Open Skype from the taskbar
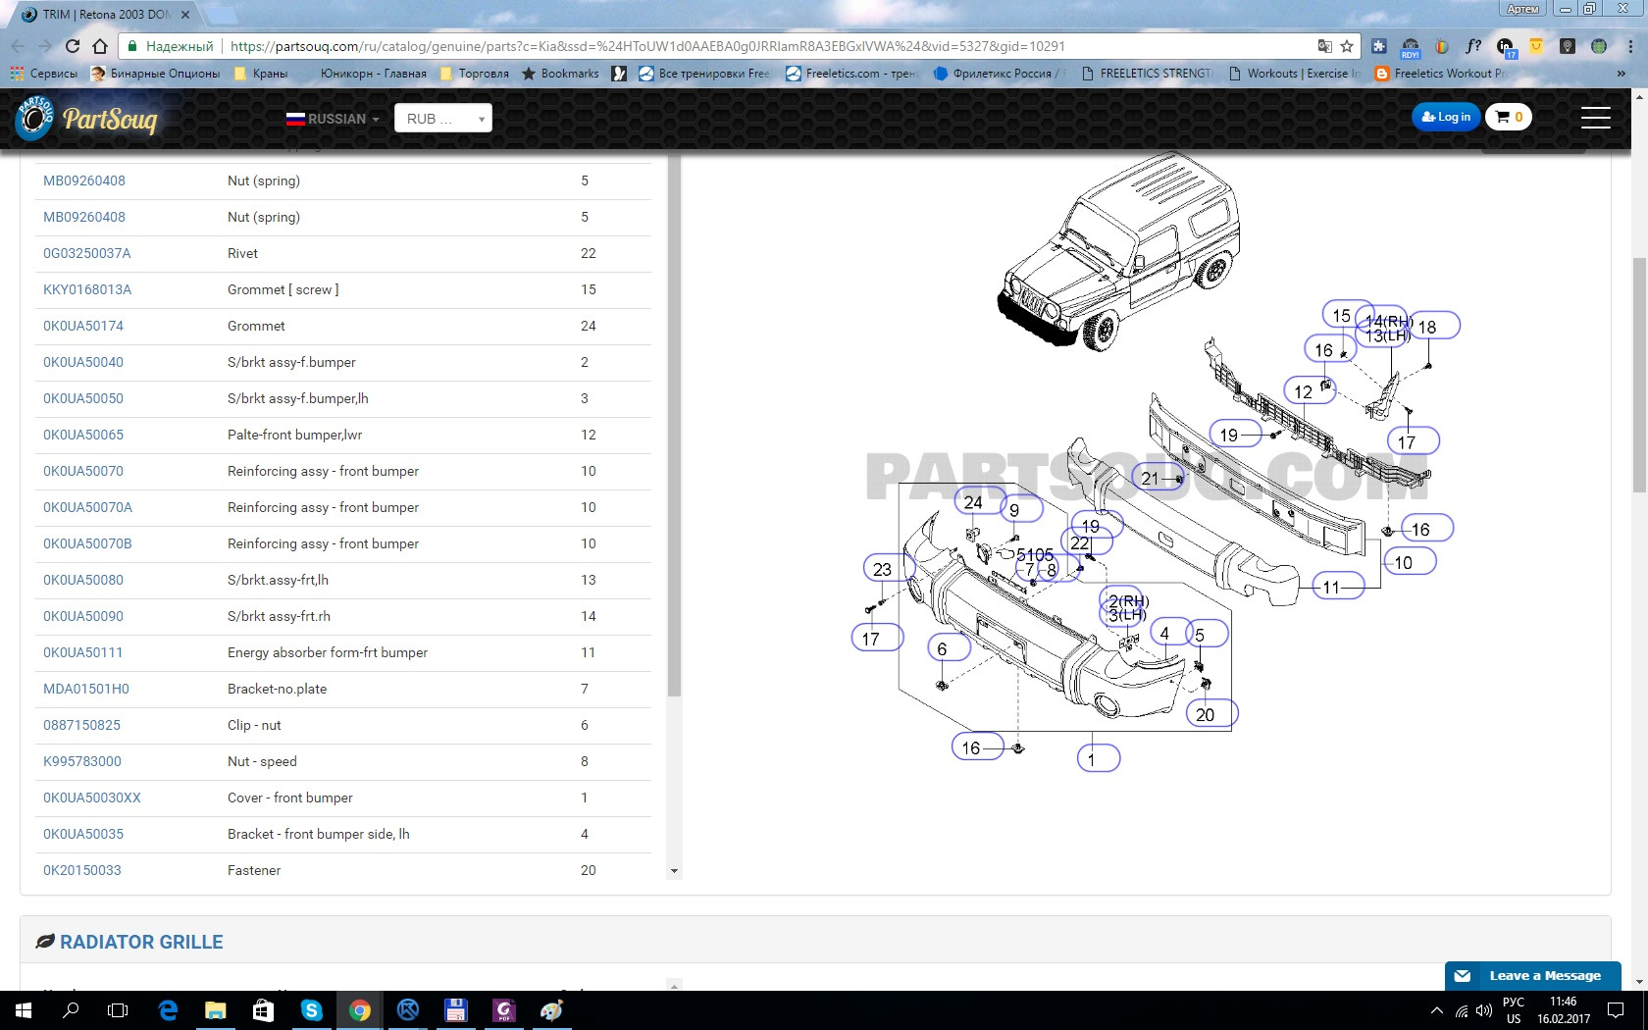 coord(311,1010)
